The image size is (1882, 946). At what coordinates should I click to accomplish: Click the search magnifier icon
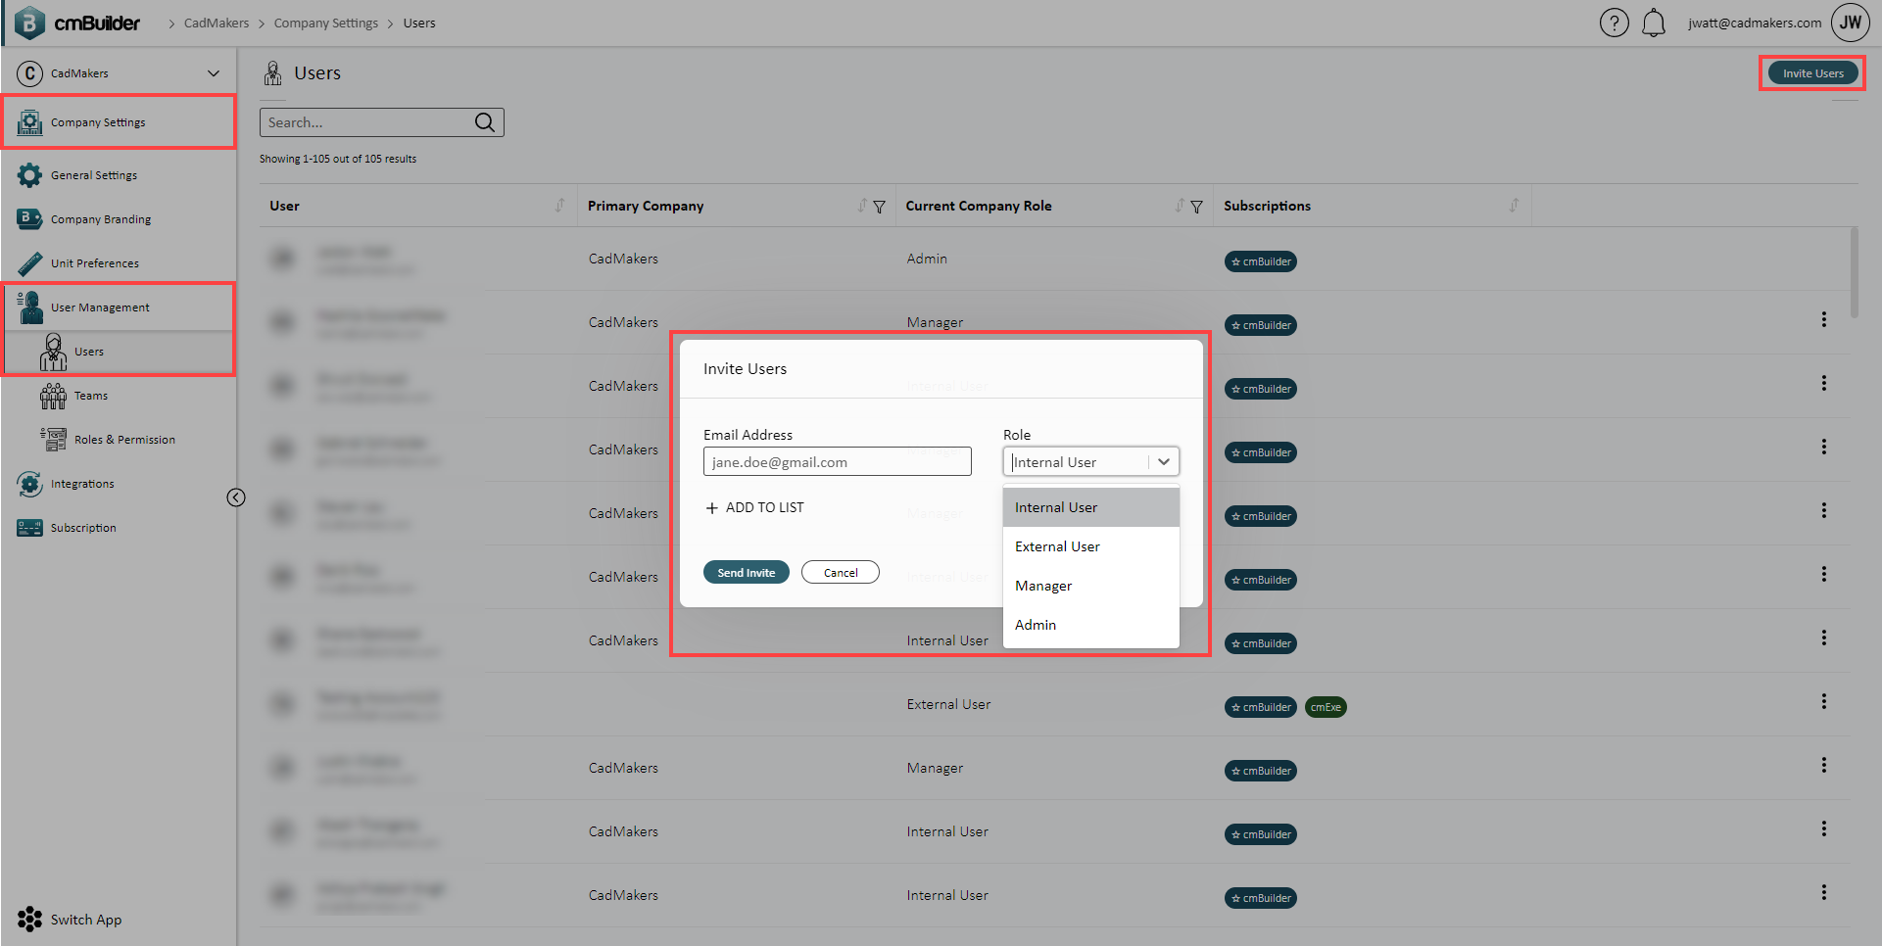pyautogui.click(x=485, y=122)
